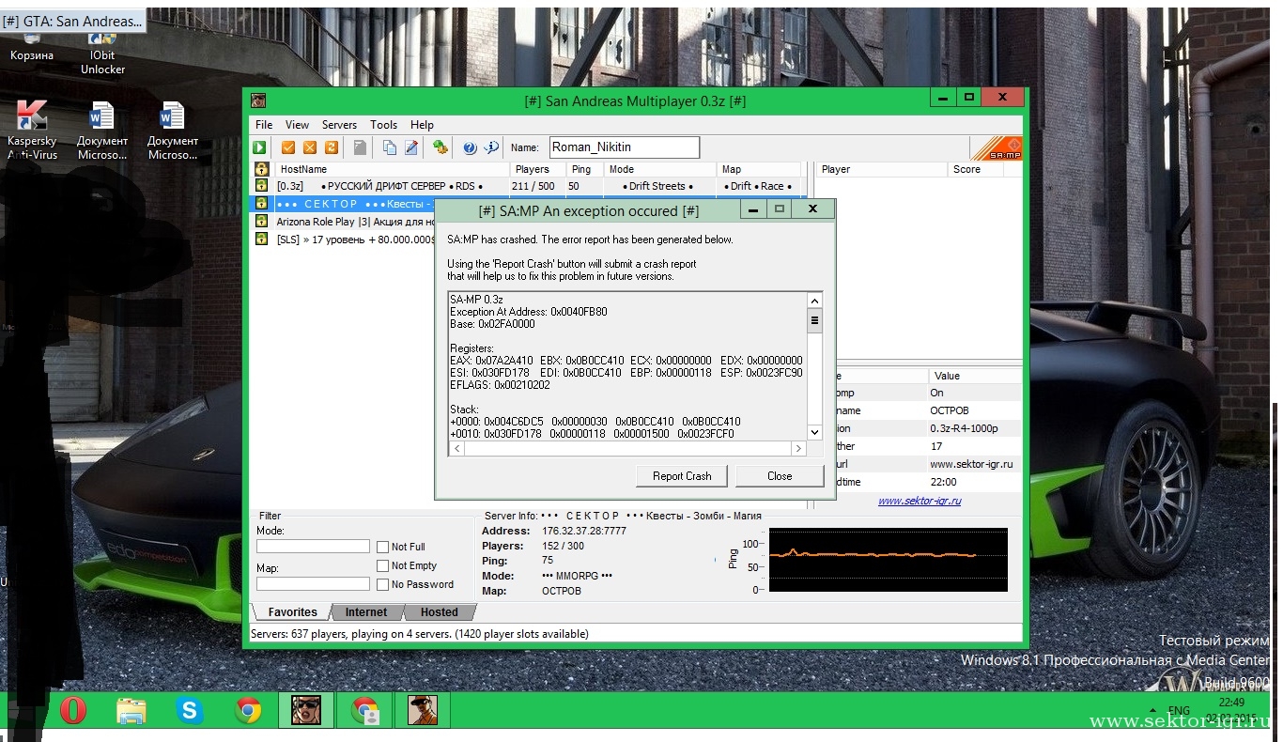Open Settings via the gears icon
This screenshot has width=1283, height=742.
[440, 147]
